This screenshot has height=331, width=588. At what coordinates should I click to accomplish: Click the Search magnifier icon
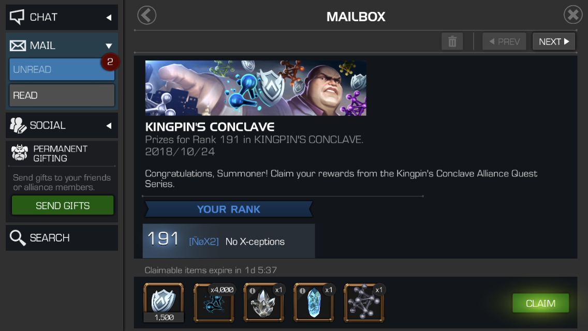coord(18,238)
